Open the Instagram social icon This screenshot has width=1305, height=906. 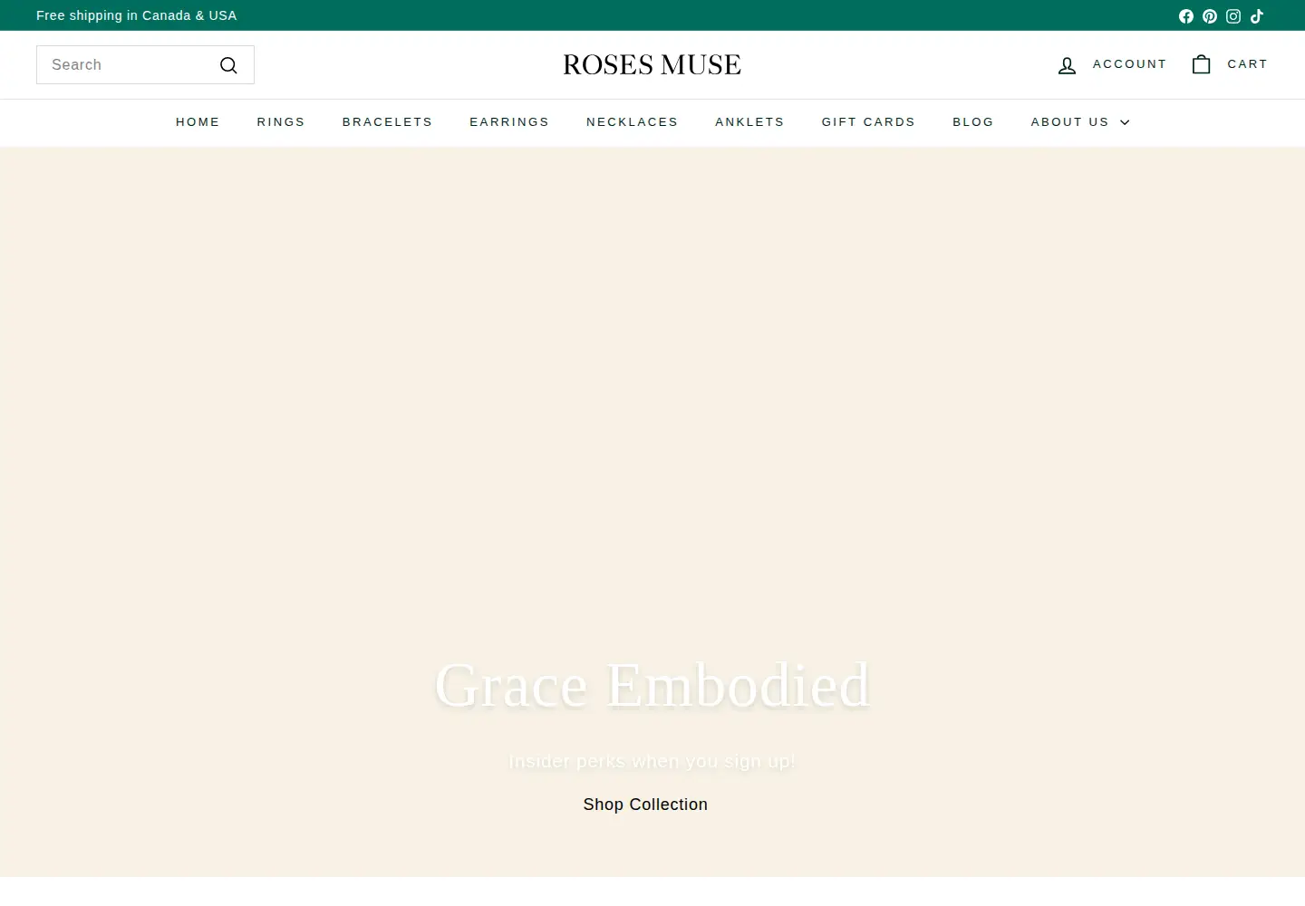(1233, 16)
